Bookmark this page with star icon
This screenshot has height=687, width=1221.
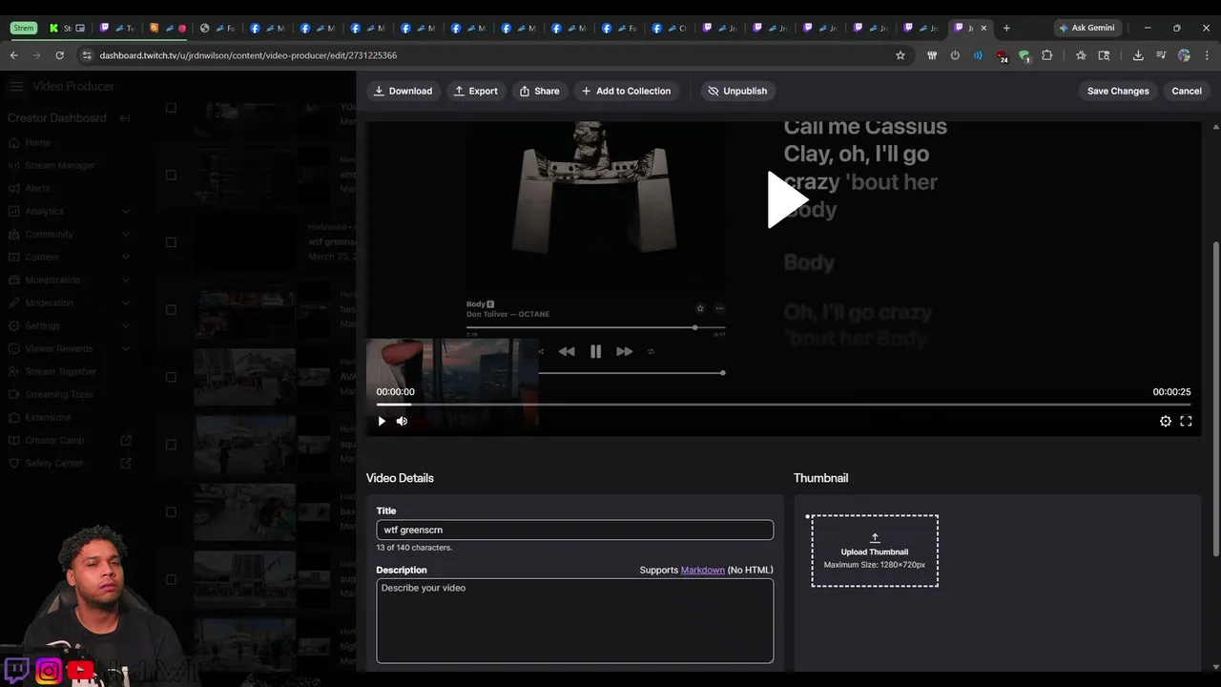(x=900, y=55)
